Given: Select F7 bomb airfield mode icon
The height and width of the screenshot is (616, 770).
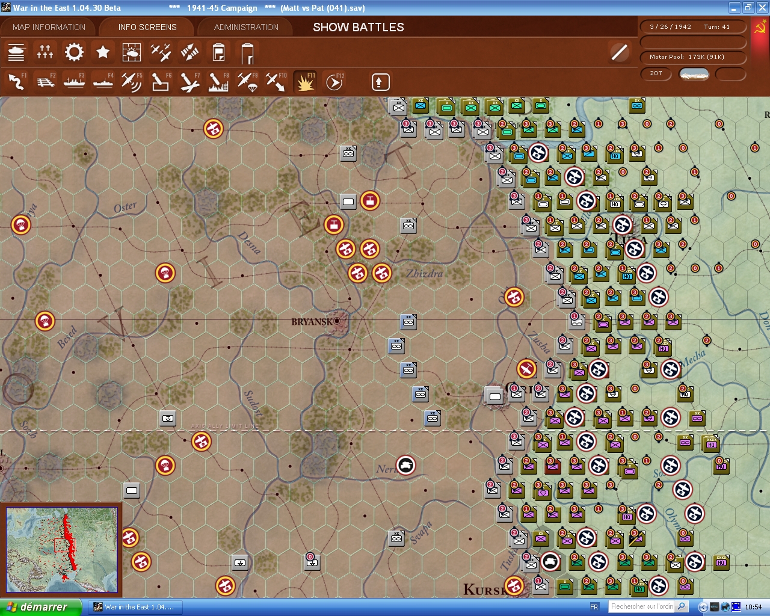Looking at the screenshot, I should (189, 82).
